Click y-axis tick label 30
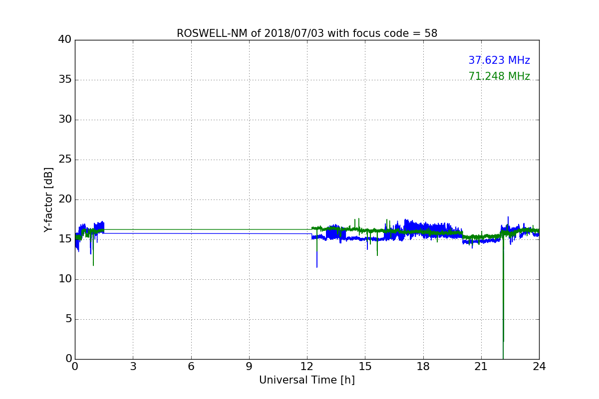This screenshot has width=599, height=399. (65, 120)
